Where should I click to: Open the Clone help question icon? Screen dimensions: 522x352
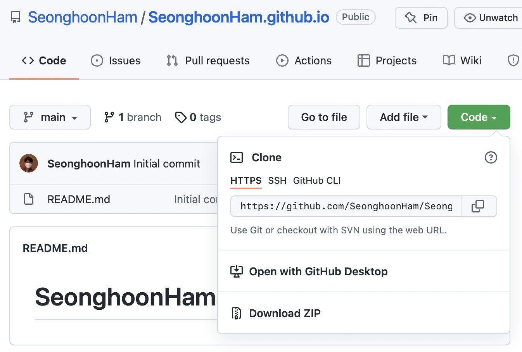point(491,157)
